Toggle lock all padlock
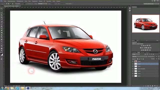160x90 pixels. (x=143, y=59)
